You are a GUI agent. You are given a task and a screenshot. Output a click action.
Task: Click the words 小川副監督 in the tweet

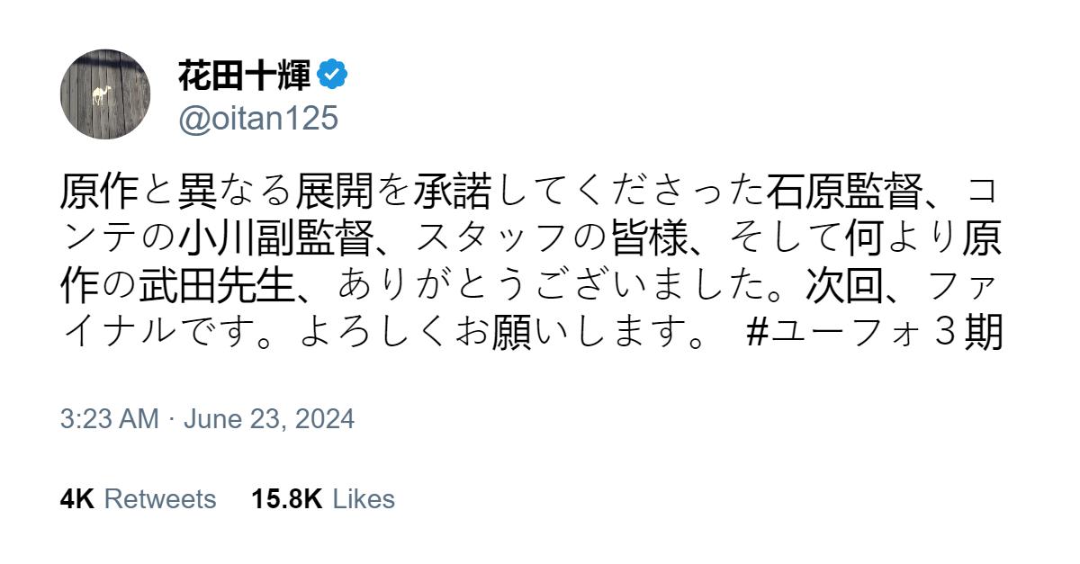click(275, 238)
